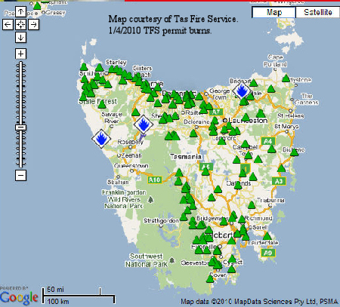This screenshot has width=340, height=307.
Task: Click the tree icon beside Wild Rivers park
Action: click(150, 200)
